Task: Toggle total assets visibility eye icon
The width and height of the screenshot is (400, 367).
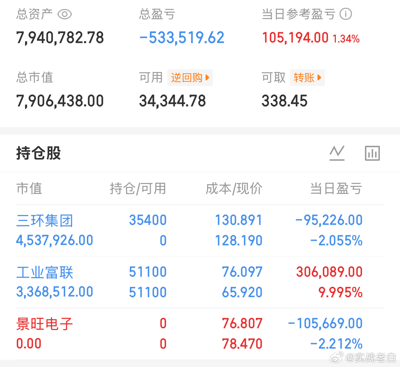Action: click(x=65, y=14)
